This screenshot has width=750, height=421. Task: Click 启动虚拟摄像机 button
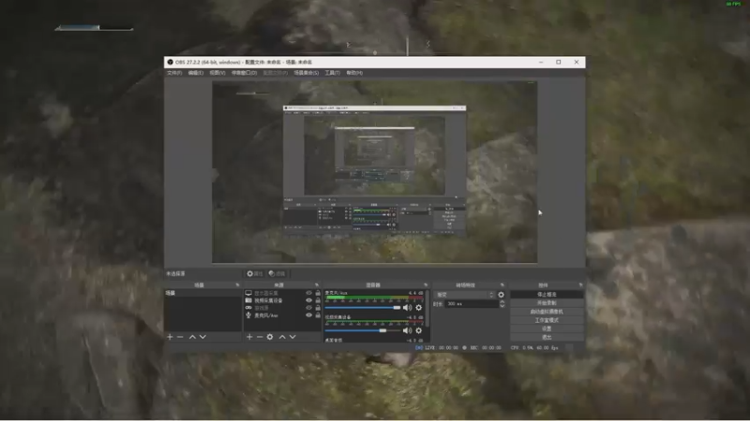[x=547, y=312]
